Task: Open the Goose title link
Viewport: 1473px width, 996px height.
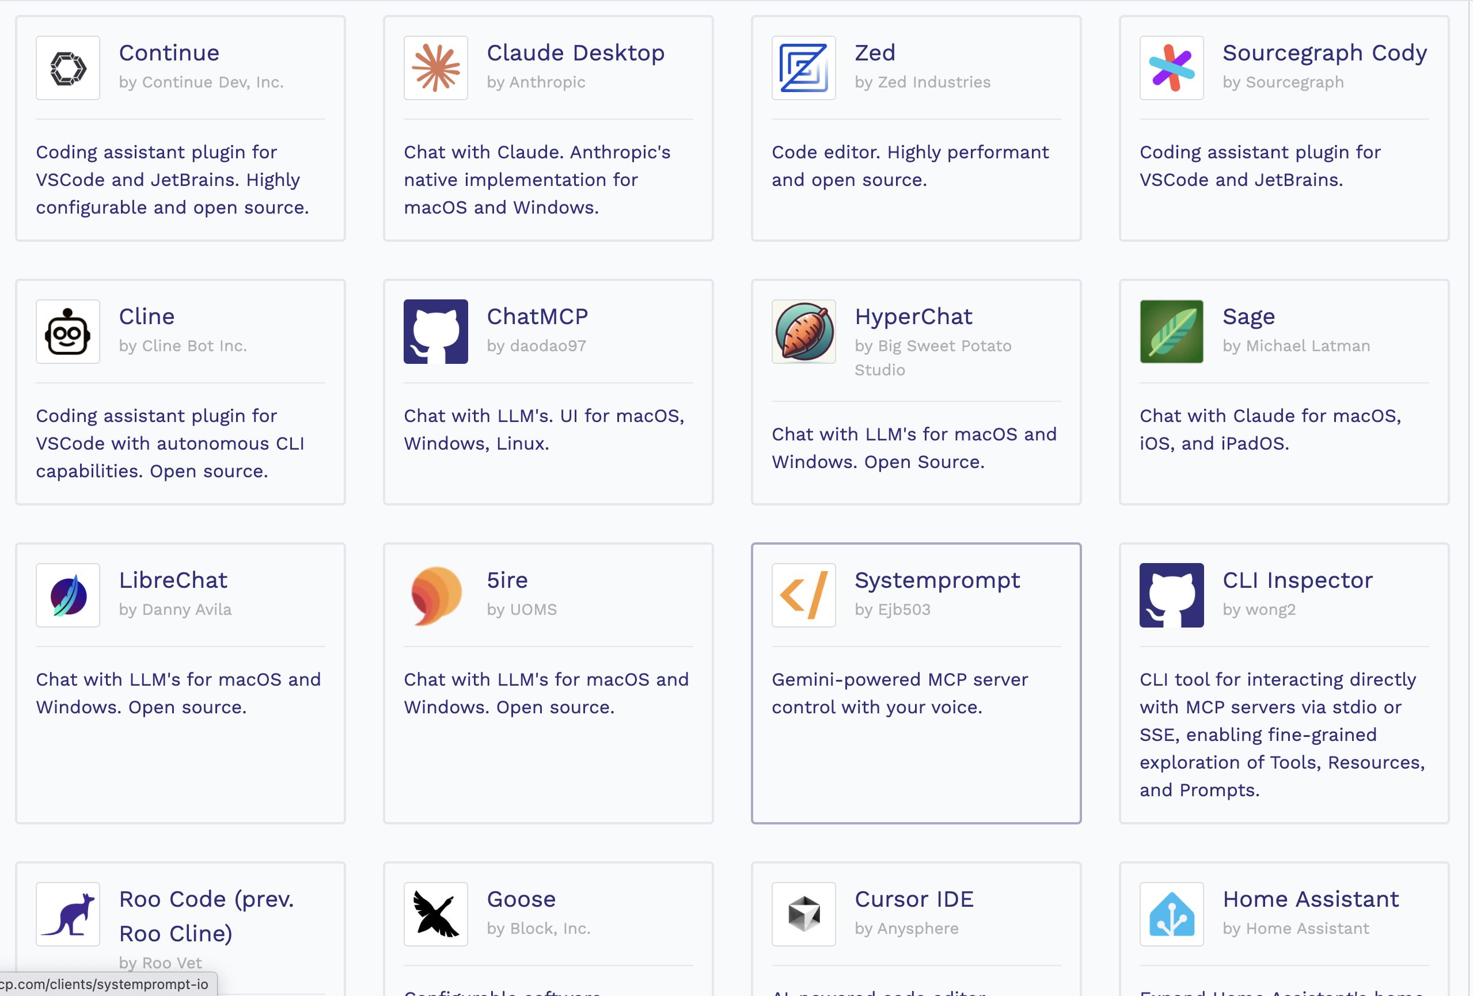Action: [521, 899]
